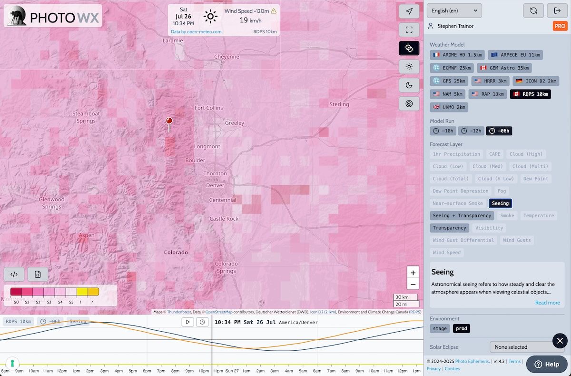Image resolution: width=571 pixels, height=376 pixels.
Task: Play the forecast animation
Action: point(188,322)
